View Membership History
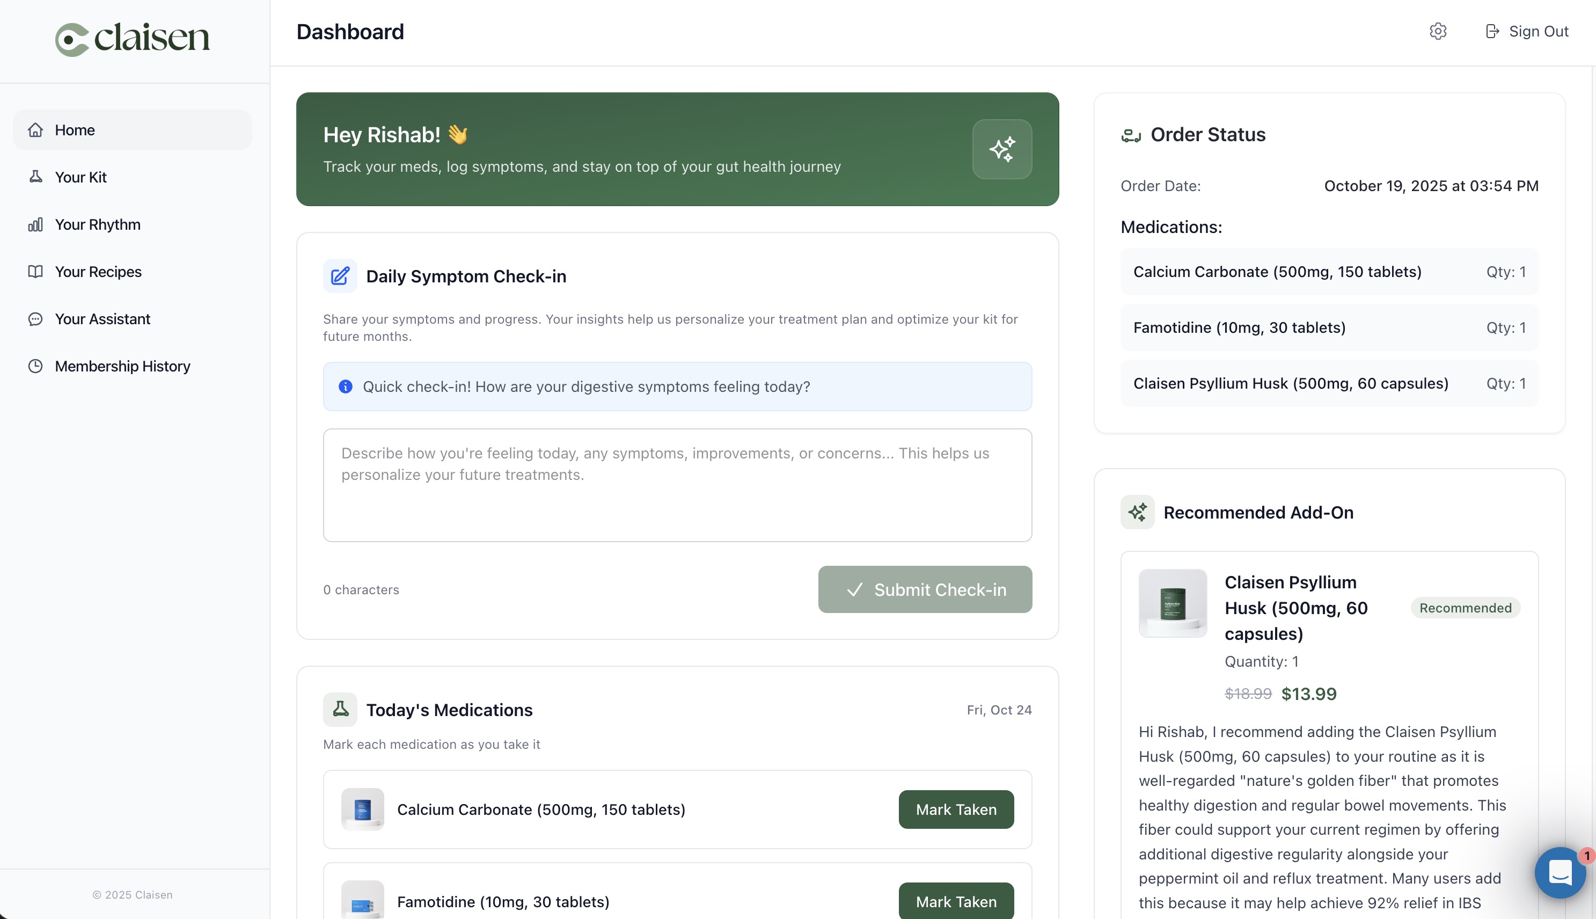 (122, 366)
